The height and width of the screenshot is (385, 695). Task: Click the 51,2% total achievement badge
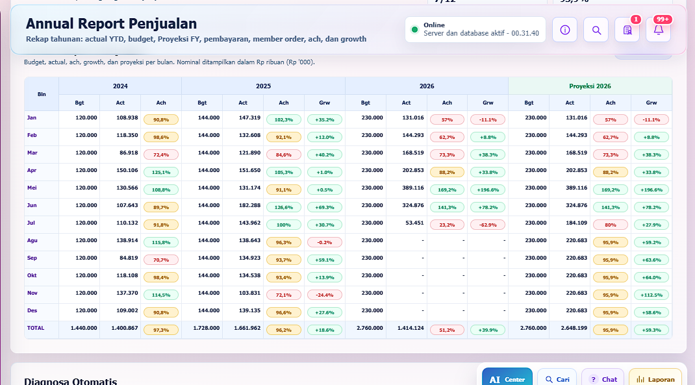[447, 330]
